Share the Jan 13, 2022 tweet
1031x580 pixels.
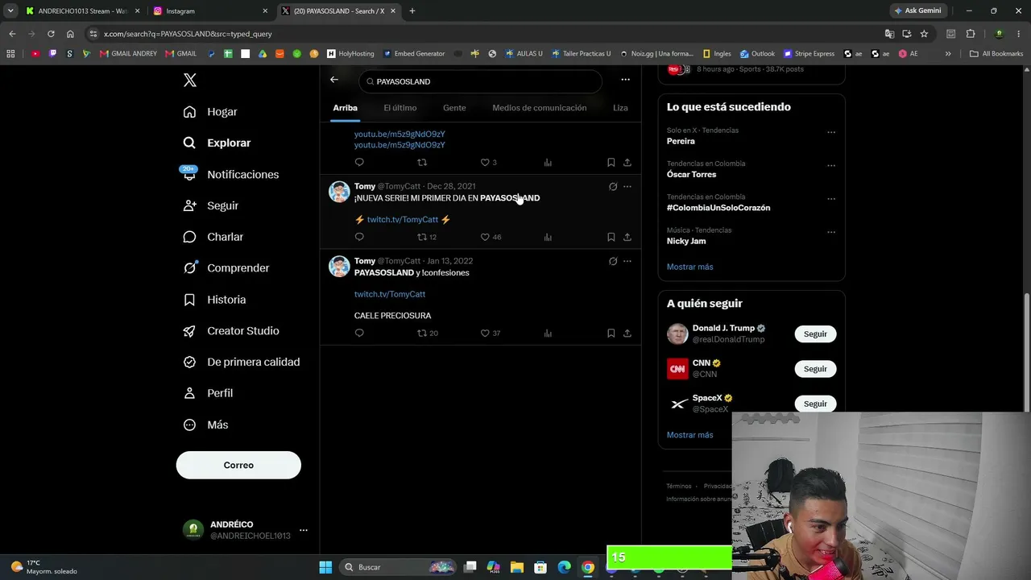point(627,333)
